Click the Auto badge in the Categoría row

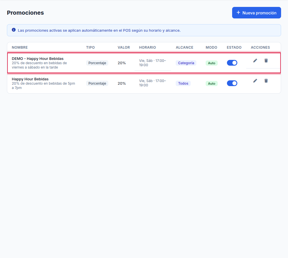212,63
